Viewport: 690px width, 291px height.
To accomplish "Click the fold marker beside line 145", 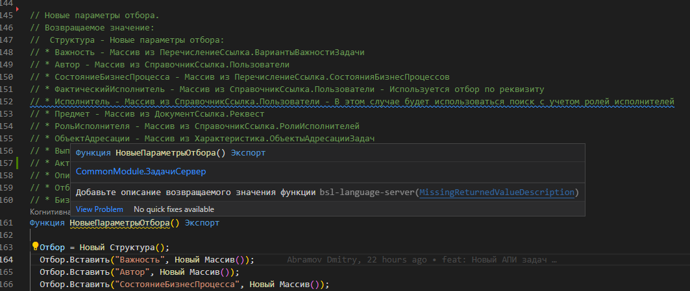I will [18, 9].
